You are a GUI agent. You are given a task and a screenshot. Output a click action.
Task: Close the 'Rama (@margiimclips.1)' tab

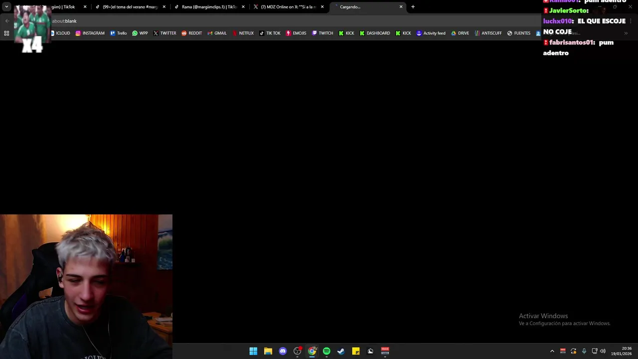[243, 7]
